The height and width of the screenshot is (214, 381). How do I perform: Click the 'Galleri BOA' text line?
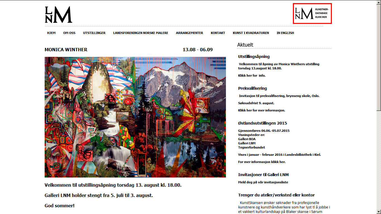pos(247,139)
